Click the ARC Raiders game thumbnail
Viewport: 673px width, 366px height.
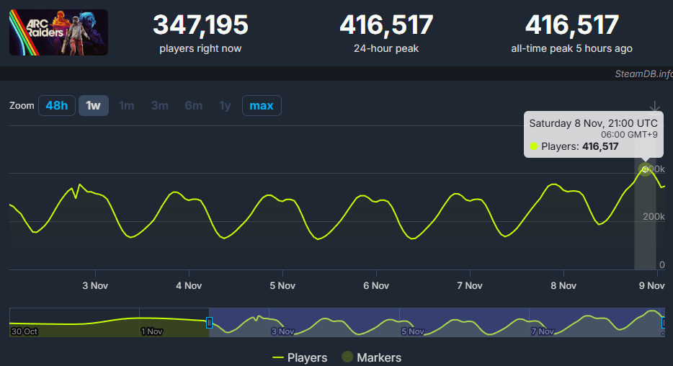pyautogui.click(x=58, y=32)
